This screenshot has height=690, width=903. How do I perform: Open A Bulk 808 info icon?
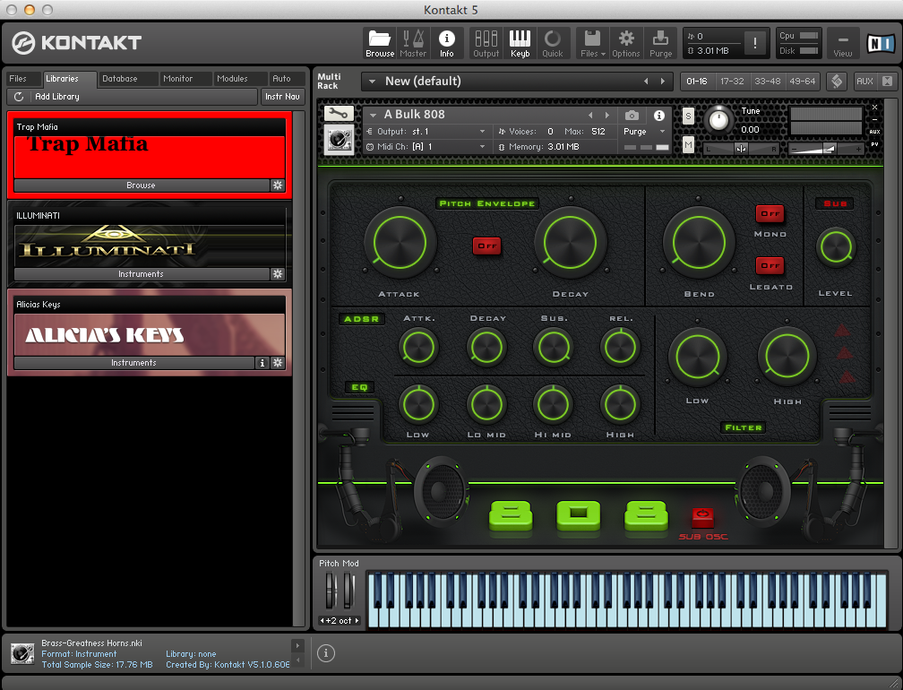[x=658, y=116]
